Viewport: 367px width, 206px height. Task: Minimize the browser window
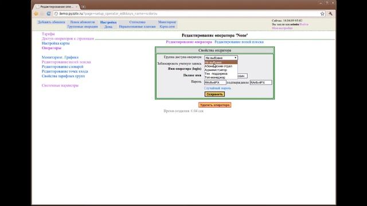coord(321,3)
